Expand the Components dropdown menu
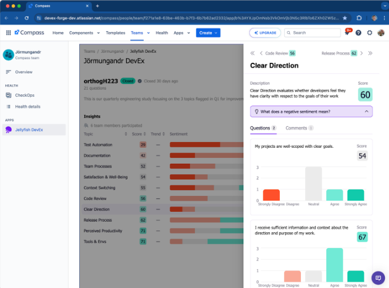Image resolution: width=389 pixels, height=288 pixels. point(84,33)
